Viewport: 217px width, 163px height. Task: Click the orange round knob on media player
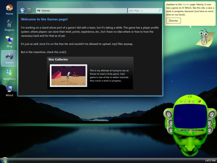[x=200, y=101]
